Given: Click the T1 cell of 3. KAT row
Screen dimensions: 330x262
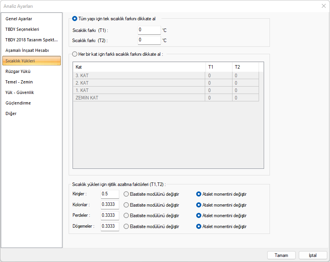Looking at the screenshot, I should click(218, 75).
